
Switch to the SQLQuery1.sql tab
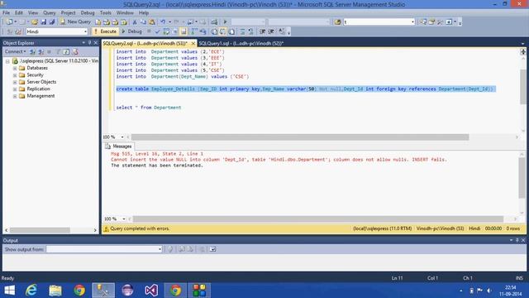pyautogui.click(x=241, y=43)
